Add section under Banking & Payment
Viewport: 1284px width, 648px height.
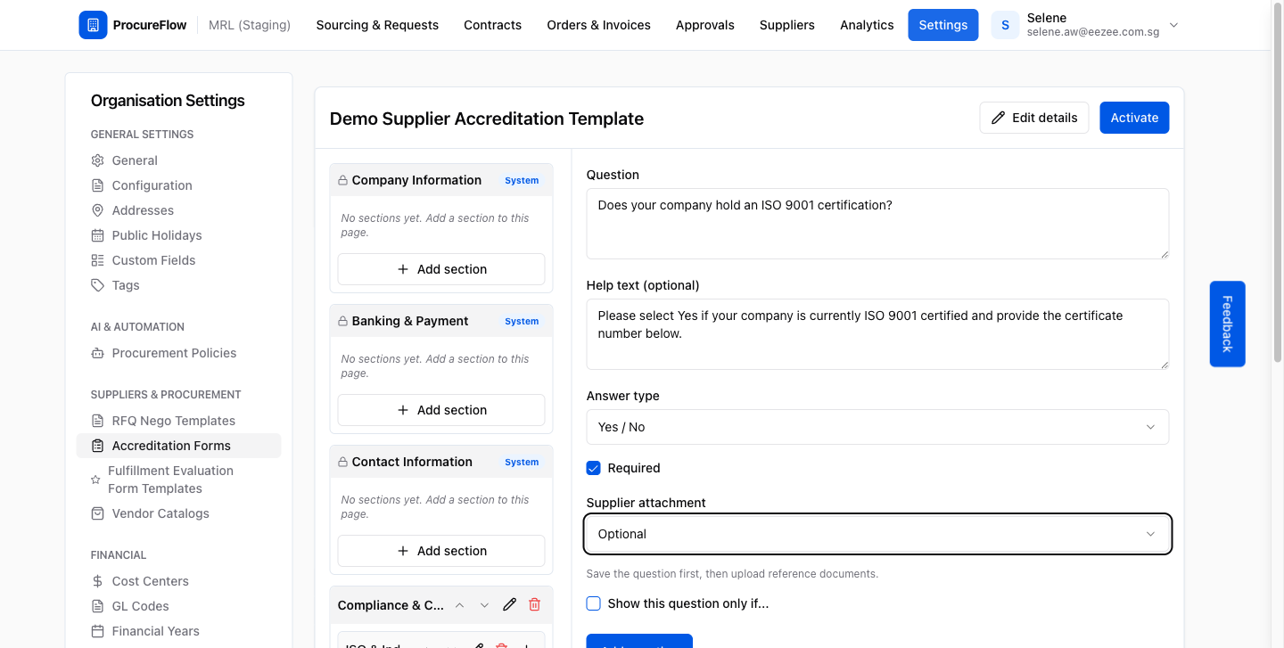pyautogui.click(x=441, y=410)
